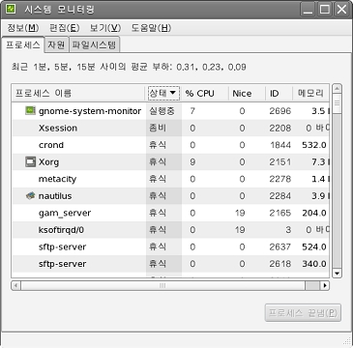Click the nautilus process icon
The image size is (353, 348).
(30, 195)
